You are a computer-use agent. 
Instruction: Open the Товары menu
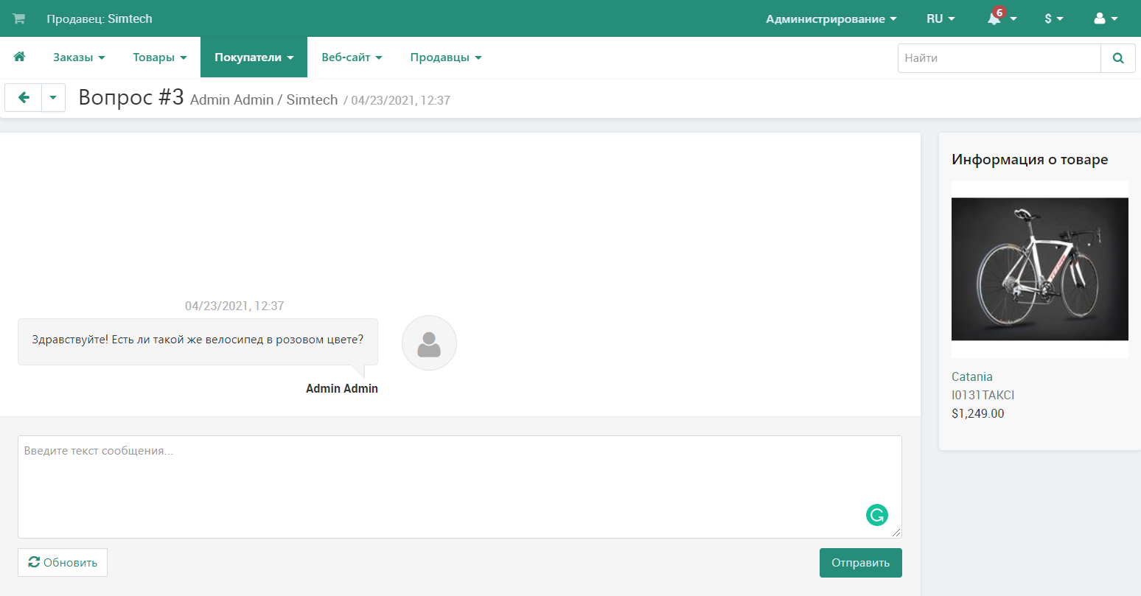click(x=159, y=57)
